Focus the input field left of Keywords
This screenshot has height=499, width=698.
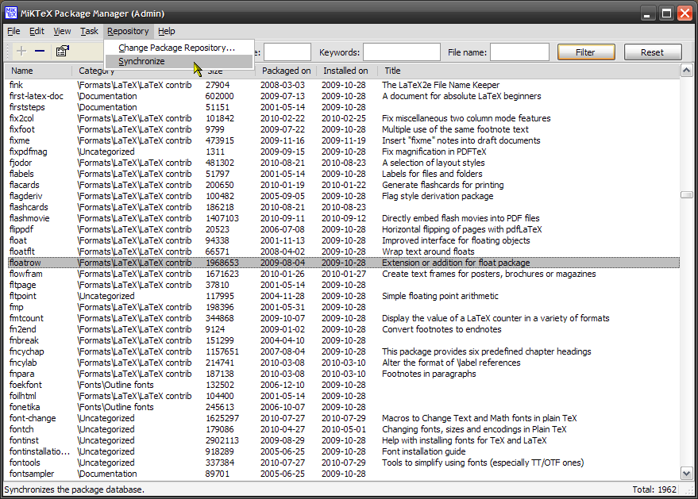click(x=287, y=52)
